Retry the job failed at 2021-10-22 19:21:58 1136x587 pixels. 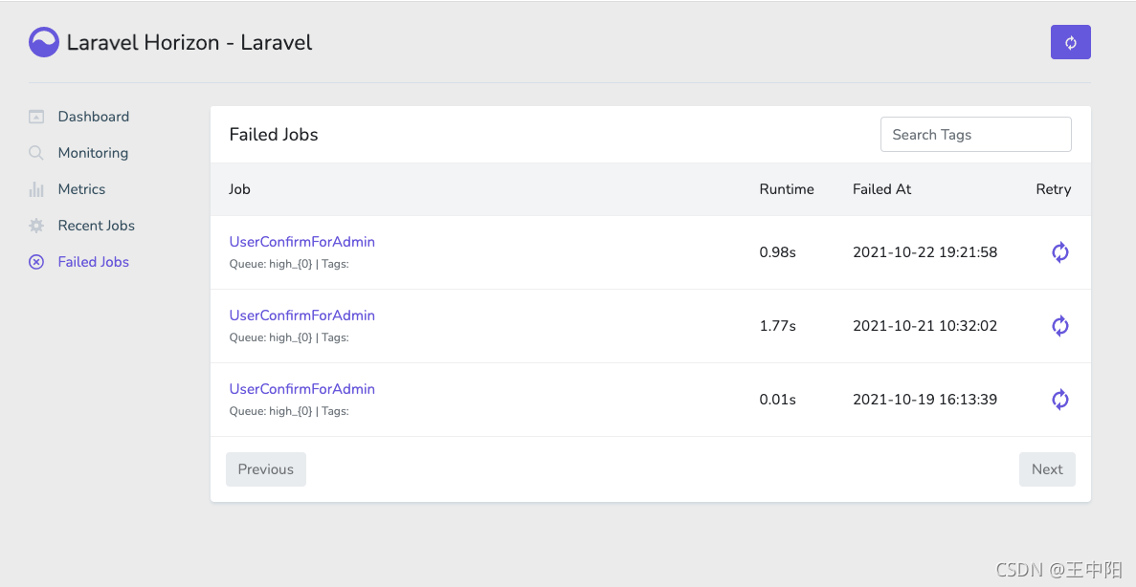(x=1059, y=252)
